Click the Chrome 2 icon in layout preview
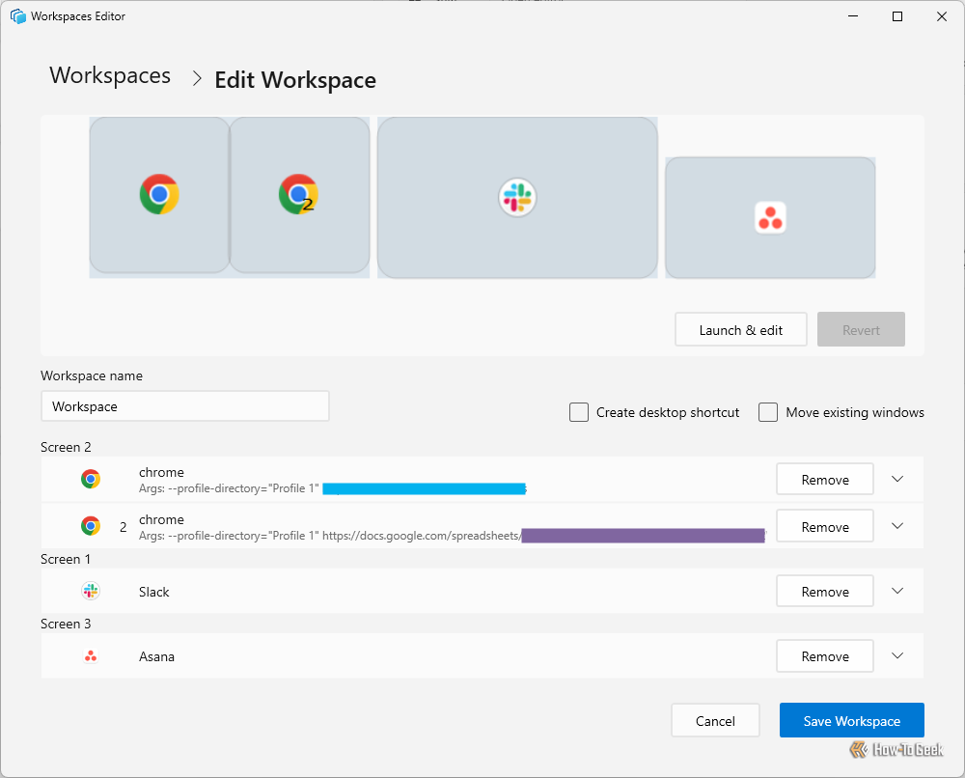 coord(298,194)
